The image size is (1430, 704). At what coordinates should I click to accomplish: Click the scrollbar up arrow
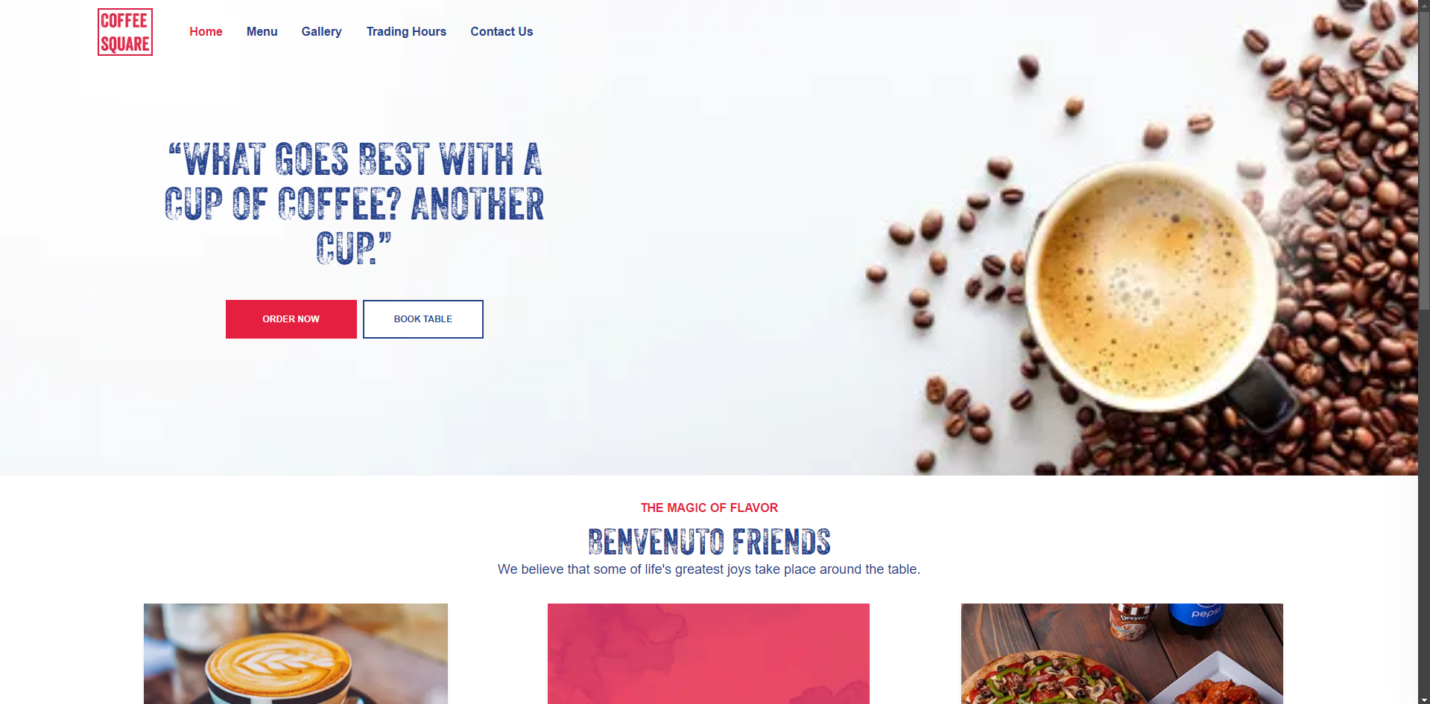pyautogui.click(x=1424, y=5)
